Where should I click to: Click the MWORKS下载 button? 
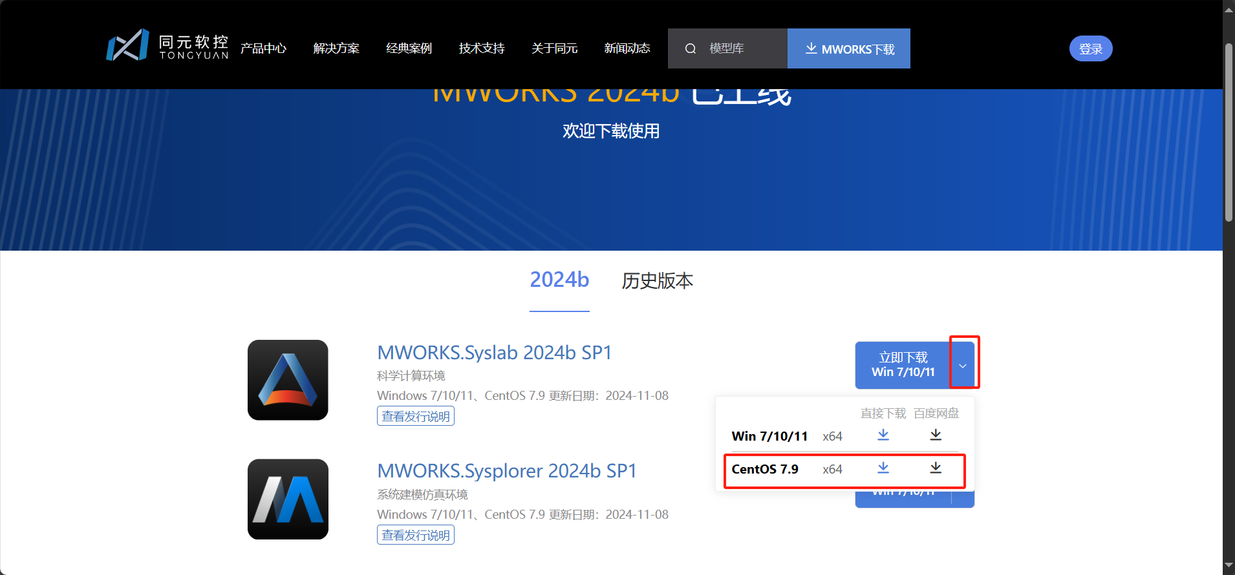[x=849, y=48]
